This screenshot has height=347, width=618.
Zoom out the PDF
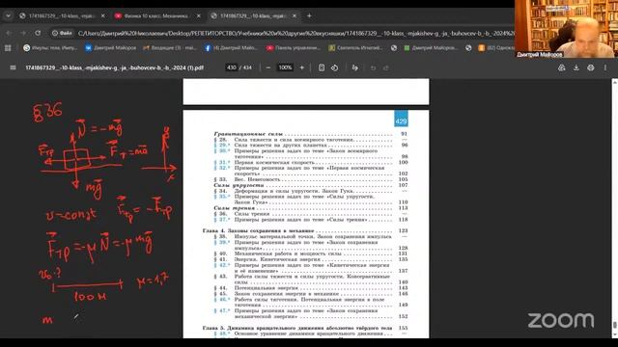268,67
